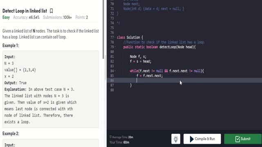Click the Easy difficulty label
This screenshot has width=262, height=147.
coord(6,17)
